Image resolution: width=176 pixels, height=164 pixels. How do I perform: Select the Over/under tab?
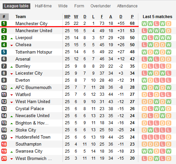(101, 6)
